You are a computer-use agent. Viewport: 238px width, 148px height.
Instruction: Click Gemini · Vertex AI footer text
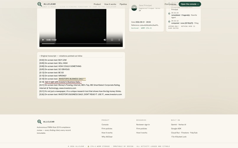point(178,125)
